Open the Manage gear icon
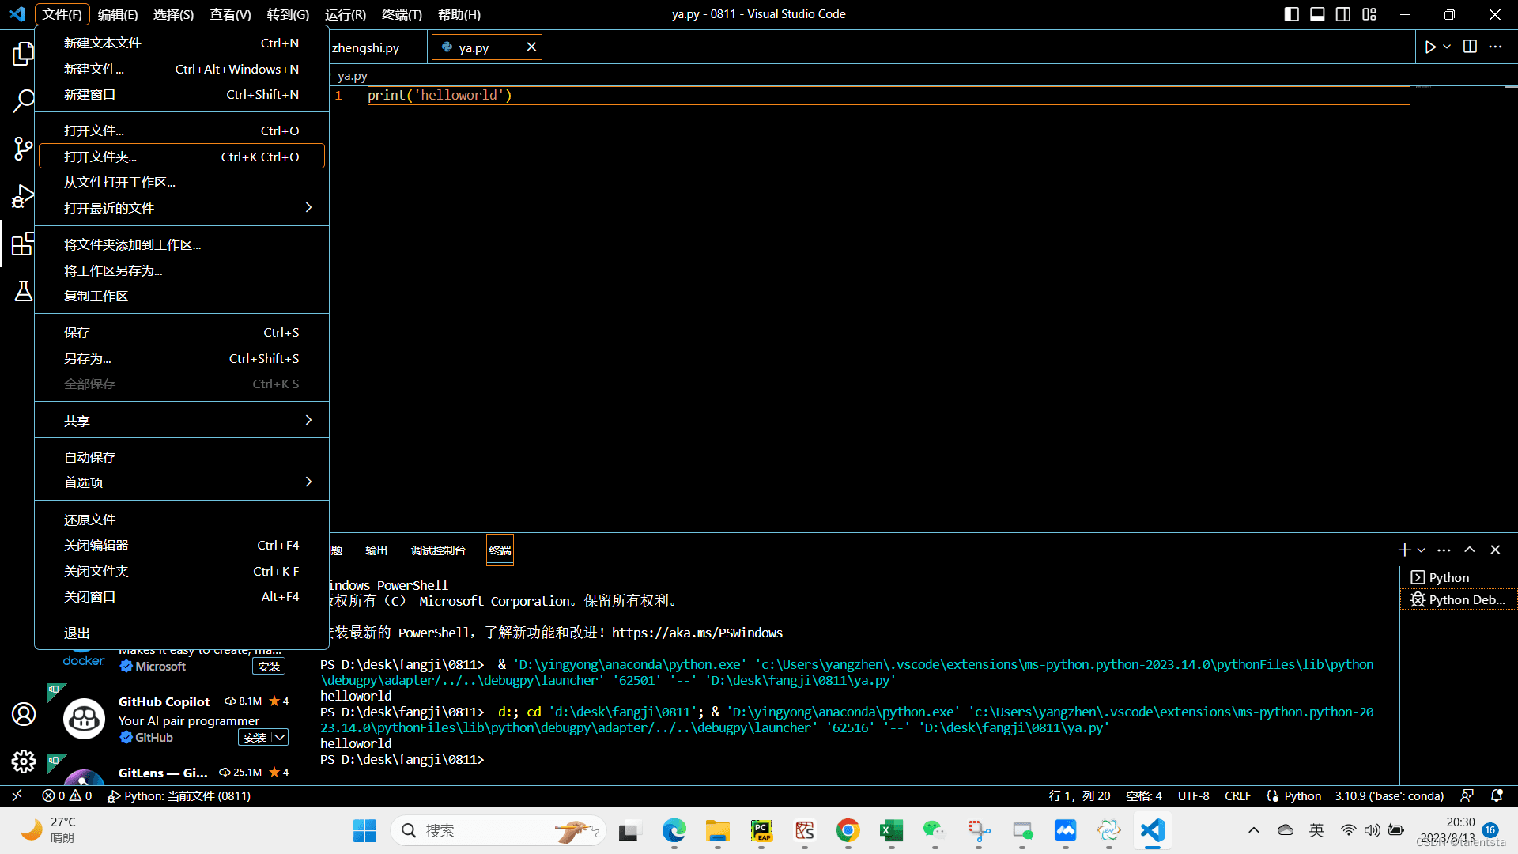Image resolution: width=1518 pixels, height=854 pixels. (23, 761)
